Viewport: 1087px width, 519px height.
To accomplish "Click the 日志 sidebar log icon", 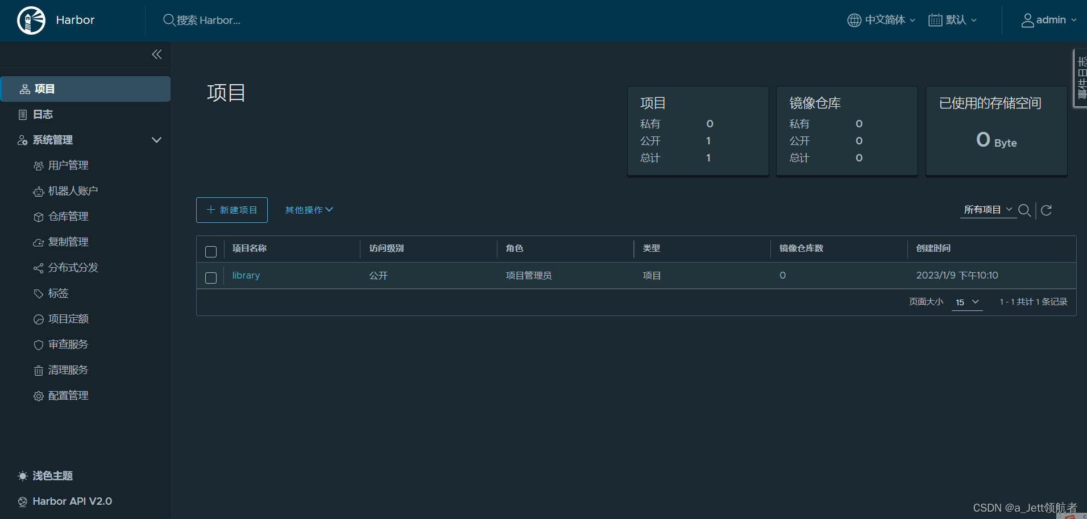I will [x=23, y=115].
